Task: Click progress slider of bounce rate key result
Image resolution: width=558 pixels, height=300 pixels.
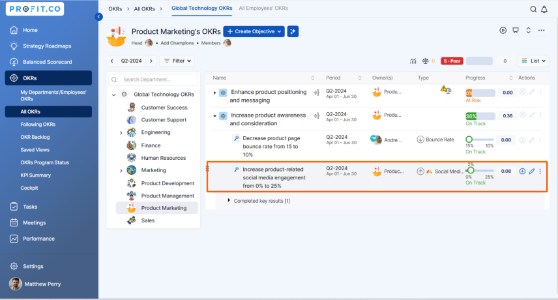Action: coord(479,140)
